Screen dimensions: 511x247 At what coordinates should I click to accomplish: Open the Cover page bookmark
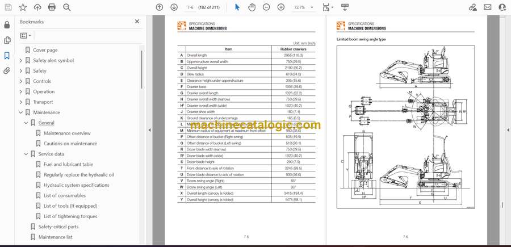pyautogui.click(x=45, y=50)
